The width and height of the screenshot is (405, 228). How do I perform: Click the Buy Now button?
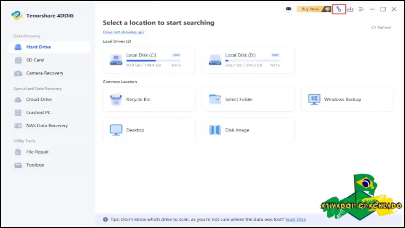pos(314,9)
